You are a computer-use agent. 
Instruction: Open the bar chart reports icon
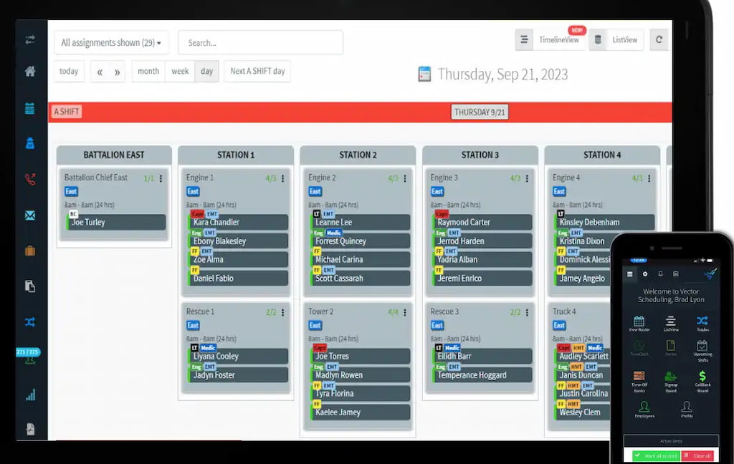pos(30,395)
